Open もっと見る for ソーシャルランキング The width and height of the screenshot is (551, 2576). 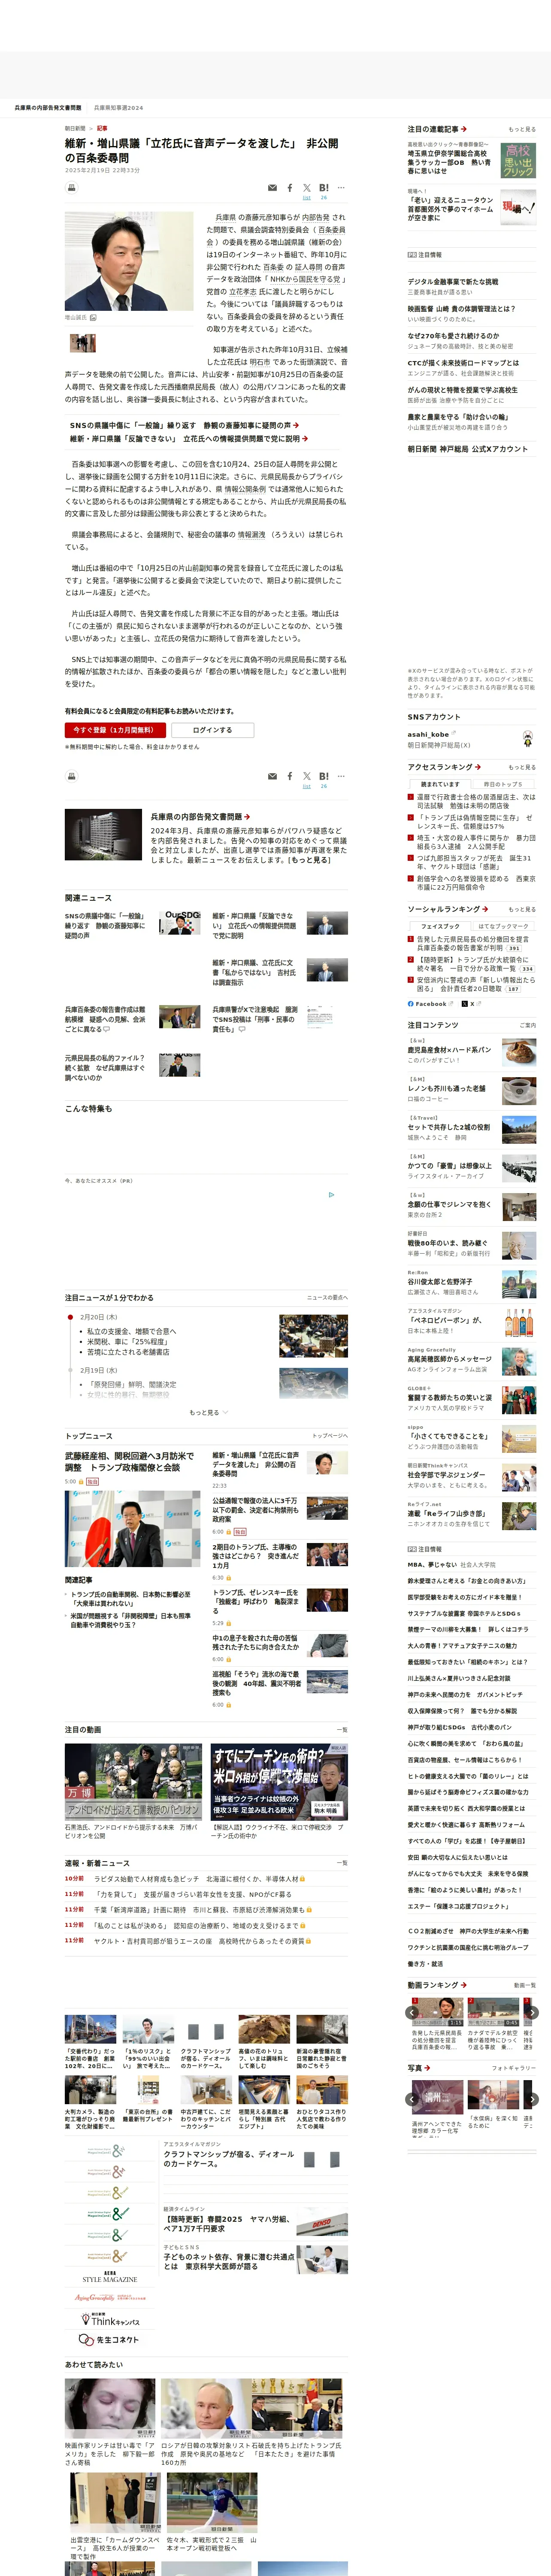click(x=522, y=909)
